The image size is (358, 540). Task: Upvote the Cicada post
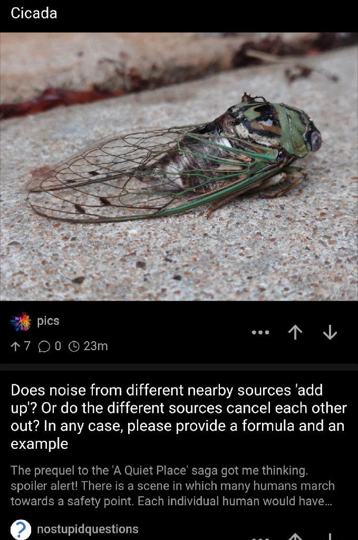point(295,332)
